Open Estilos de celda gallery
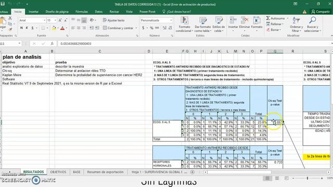333x187 pixels. click(219, 24)
